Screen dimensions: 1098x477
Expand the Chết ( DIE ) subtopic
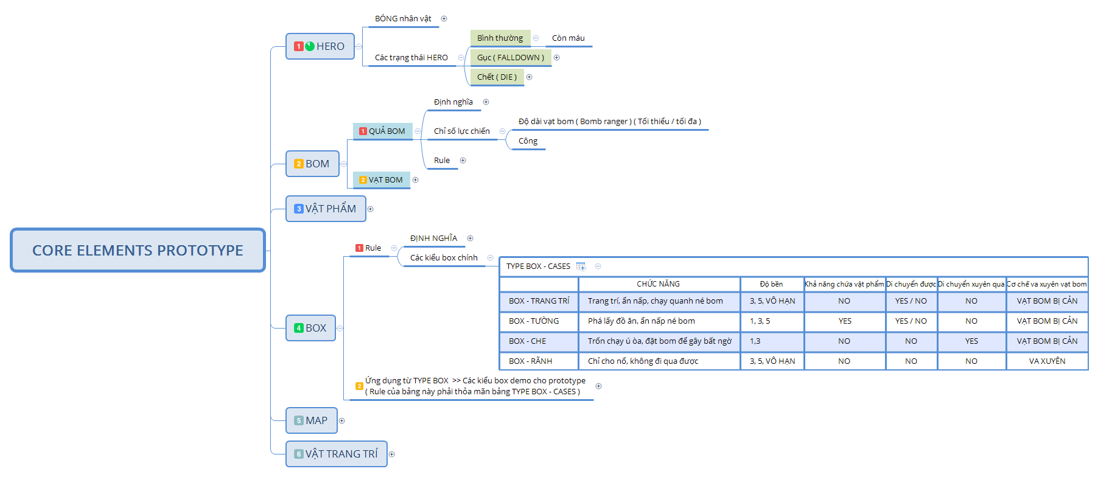pyautogui.click(x=529, y=77)
